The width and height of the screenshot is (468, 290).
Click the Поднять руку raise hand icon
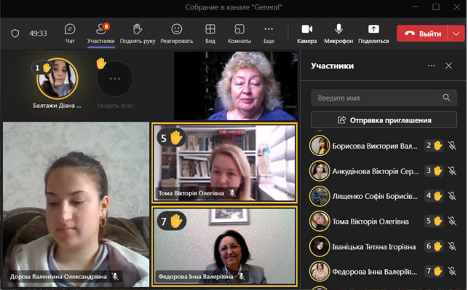(138, 29)
